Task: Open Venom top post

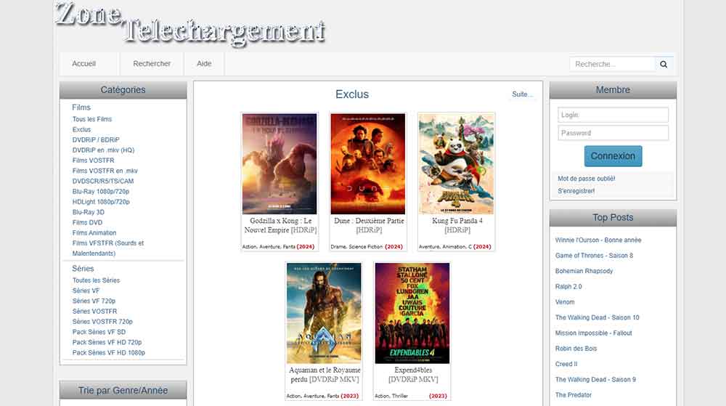Action: pyautogui.click(x=565, y=302)
